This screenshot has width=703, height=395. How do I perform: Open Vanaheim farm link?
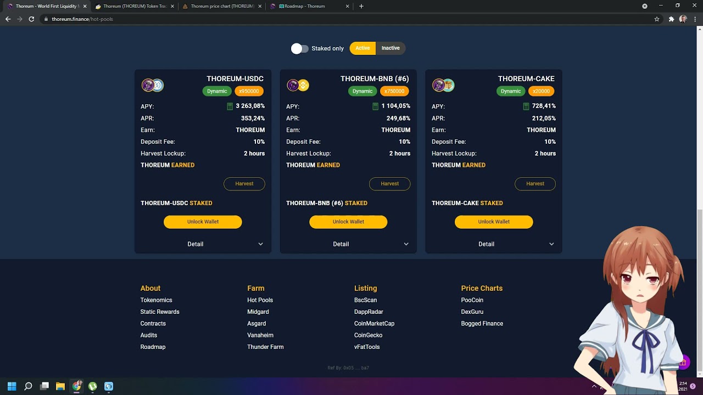click(x=260, y=335)
